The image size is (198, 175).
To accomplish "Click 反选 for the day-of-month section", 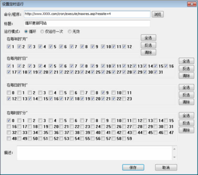I will [186, 69].
